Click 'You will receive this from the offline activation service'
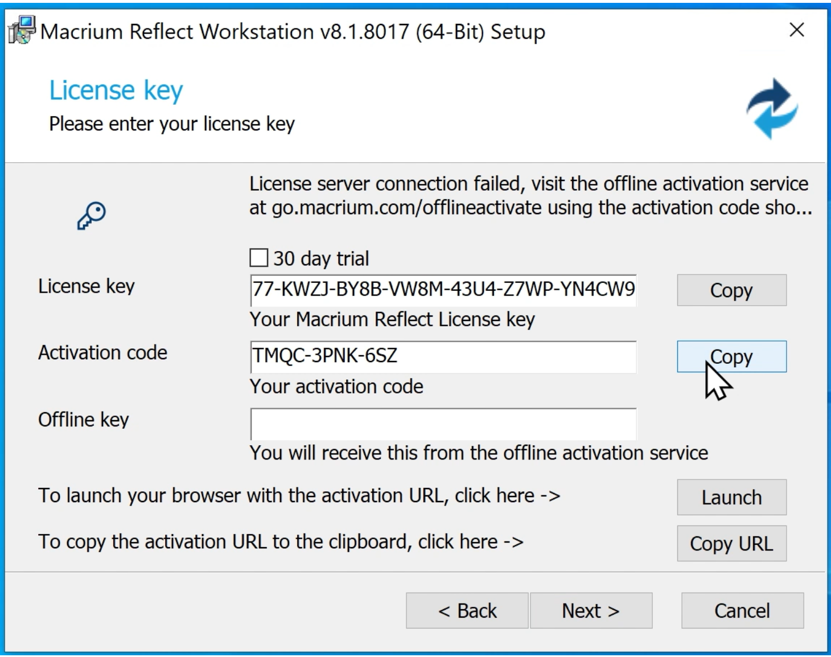This screenshot has height=657, width=831. click(479, 453)
